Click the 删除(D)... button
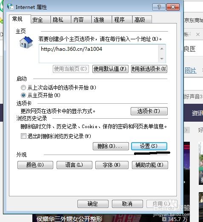 click(x=111, y=146)
